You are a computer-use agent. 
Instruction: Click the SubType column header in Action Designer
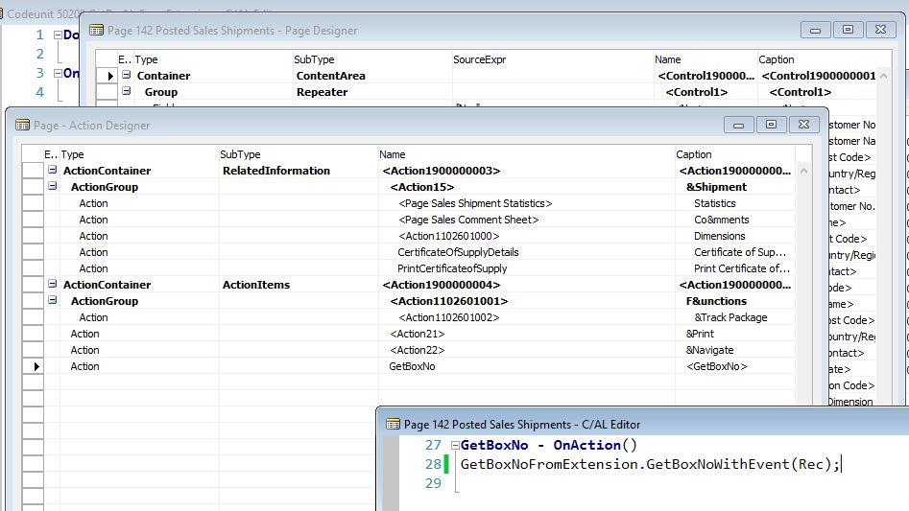point(240,154)
